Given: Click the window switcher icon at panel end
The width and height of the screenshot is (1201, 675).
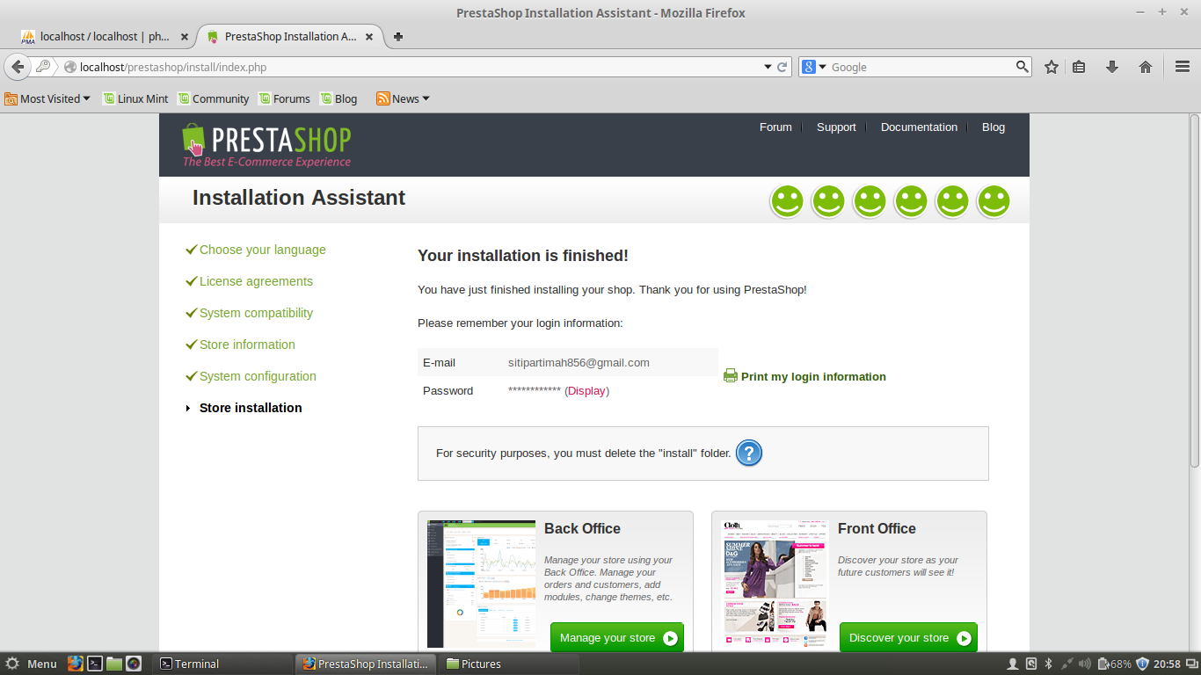Looking at the screenshot, I should tap(1191, 664).
